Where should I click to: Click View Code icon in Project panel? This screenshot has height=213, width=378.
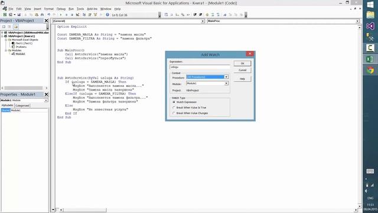4,27
